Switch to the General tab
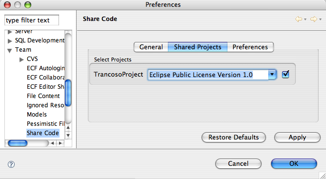 151,47
